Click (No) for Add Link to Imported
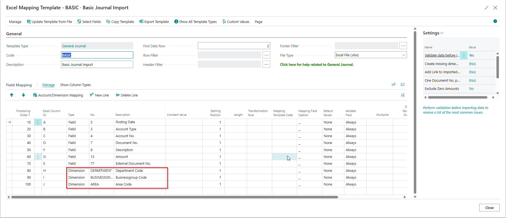This screenshot has width=506, height=218. coord(472,72)
